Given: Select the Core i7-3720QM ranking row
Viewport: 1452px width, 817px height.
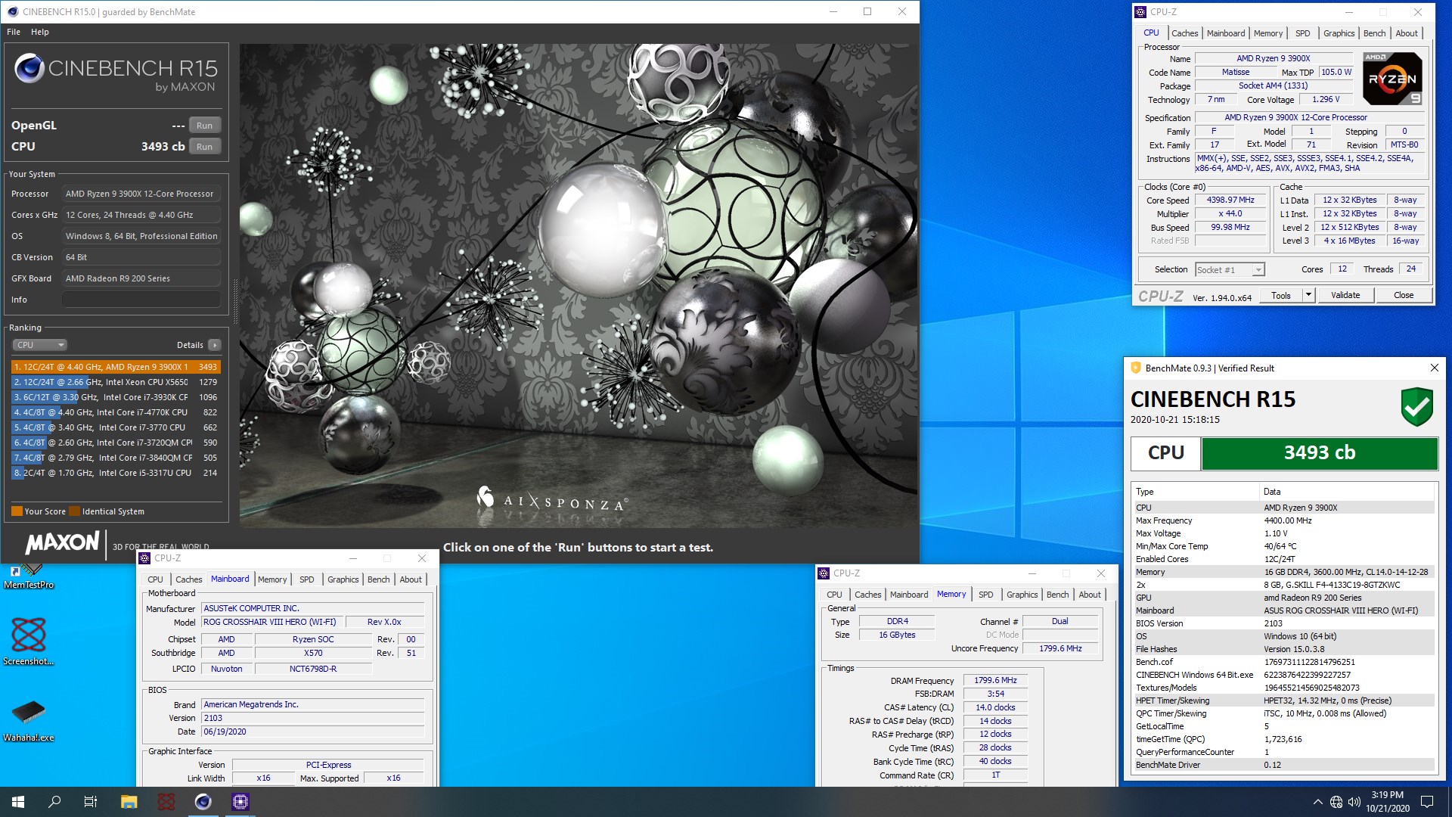Looking at the screenshot, I should (116, 443).
